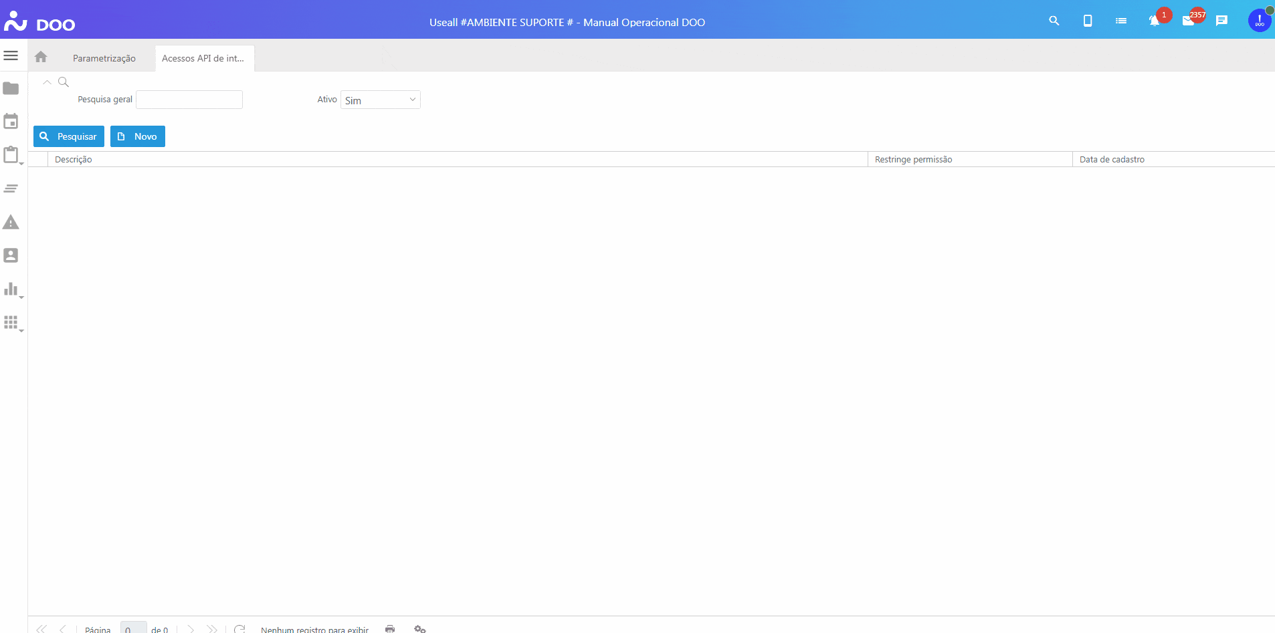Image resolution: width=1275 pixels, height=633 pixels.
Task: Sort by Descrição column header
Action: click(74, 159)
